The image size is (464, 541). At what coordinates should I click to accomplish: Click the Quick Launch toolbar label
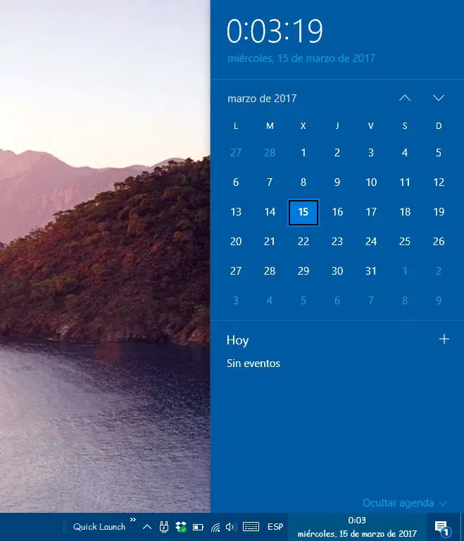tap(99, 527)
